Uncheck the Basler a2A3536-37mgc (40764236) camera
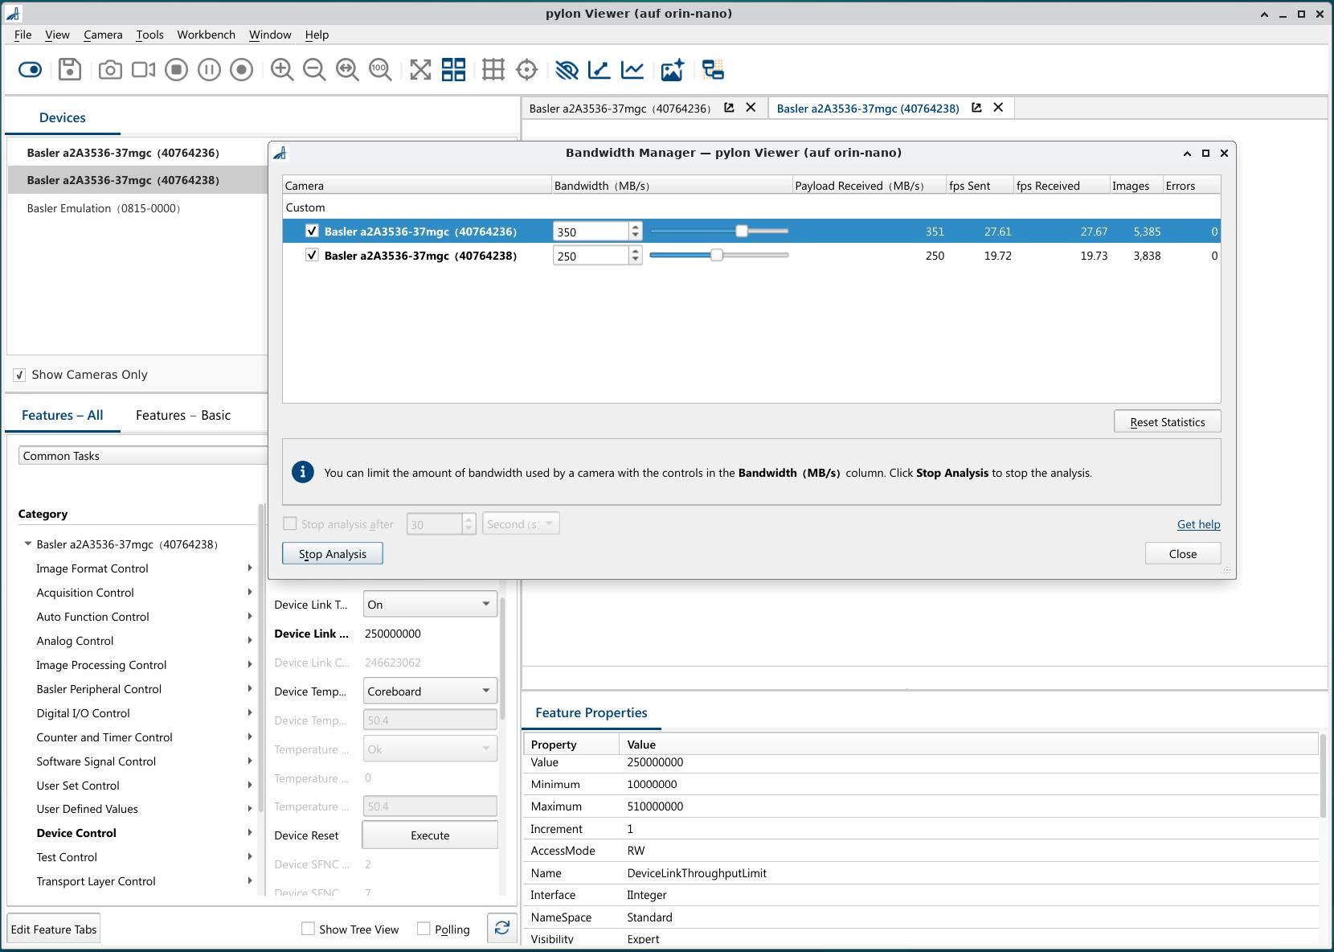Viewport: 1334px width, 952px height. [313, 231]
